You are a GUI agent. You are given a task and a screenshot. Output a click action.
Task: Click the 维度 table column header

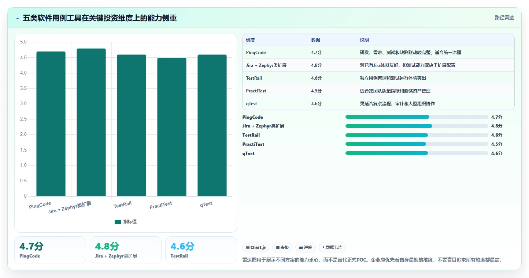pos(251,40)
